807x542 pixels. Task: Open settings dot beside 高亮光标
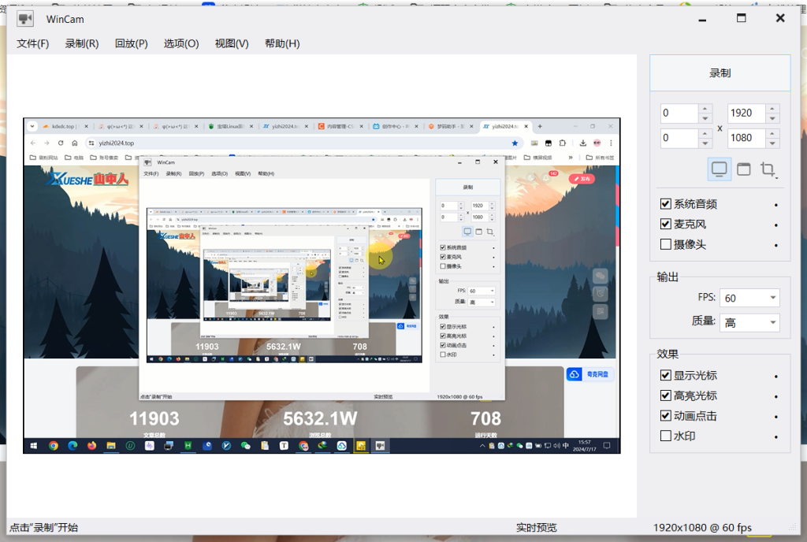[x=776, y=396]
